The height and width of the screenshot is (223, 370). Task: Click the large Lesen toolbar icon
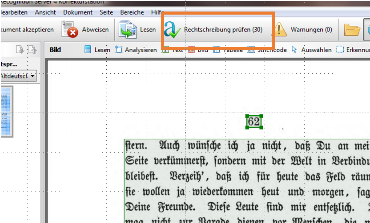[x=128, y=30]
